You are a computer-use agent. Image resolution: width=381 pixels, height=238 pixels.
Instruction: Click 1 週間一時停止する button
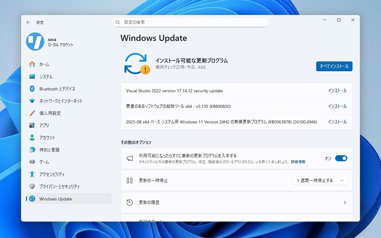(315, 181)
